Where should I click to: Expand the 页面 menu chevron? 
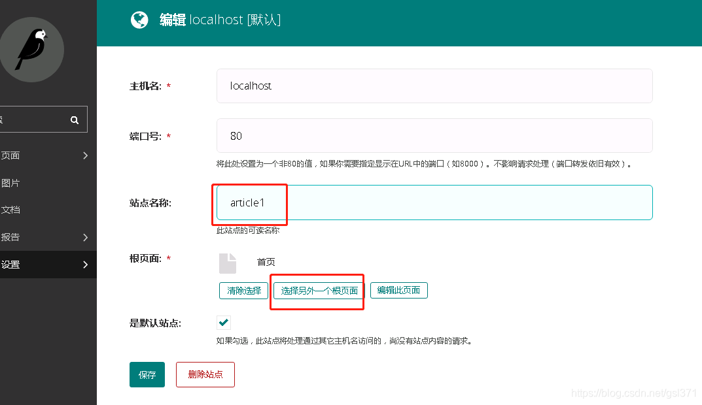coord(86,155)
